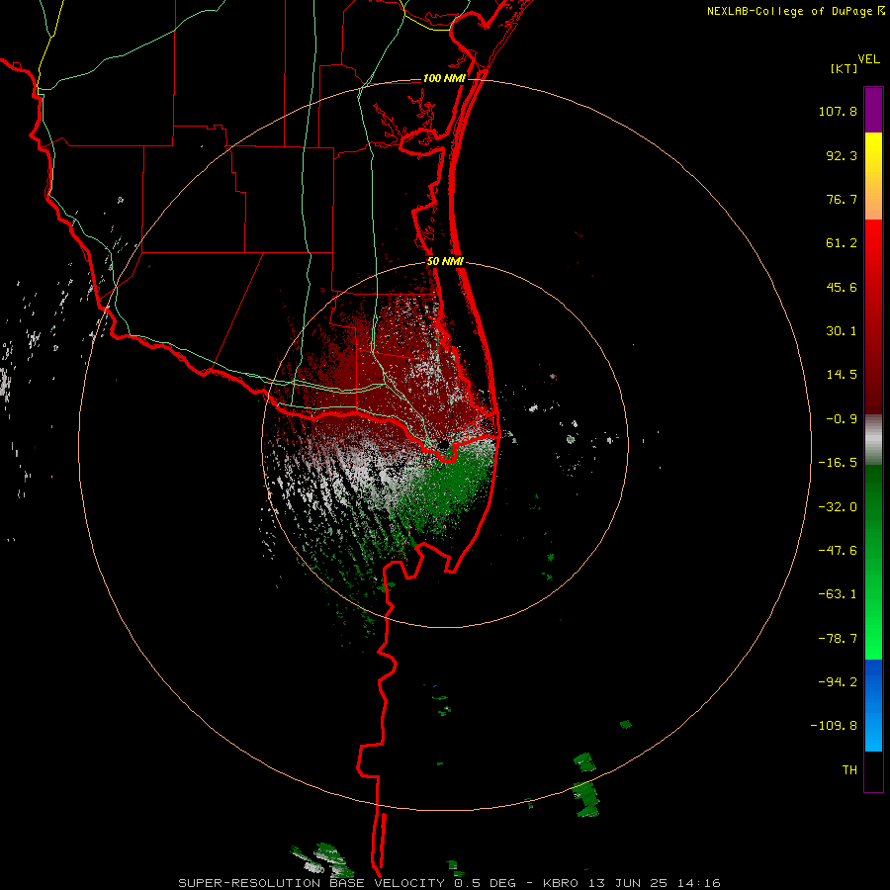Pick the purple segment of the velocity color bar
890x890 pixels.
(x=873, y=110)
